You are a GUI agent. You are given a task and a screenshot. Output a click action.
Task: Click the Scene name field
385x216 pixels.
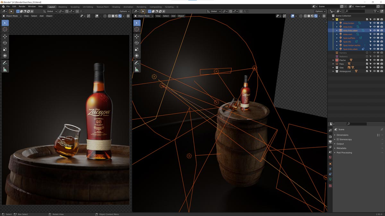(x=329, y=6)
